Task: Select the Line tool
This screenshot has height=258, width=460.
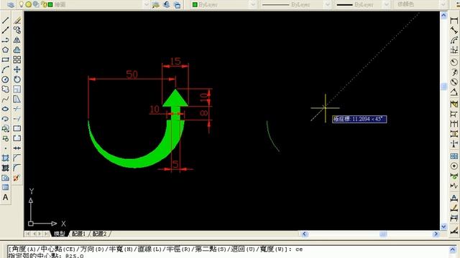Action: tap(5, 20)
